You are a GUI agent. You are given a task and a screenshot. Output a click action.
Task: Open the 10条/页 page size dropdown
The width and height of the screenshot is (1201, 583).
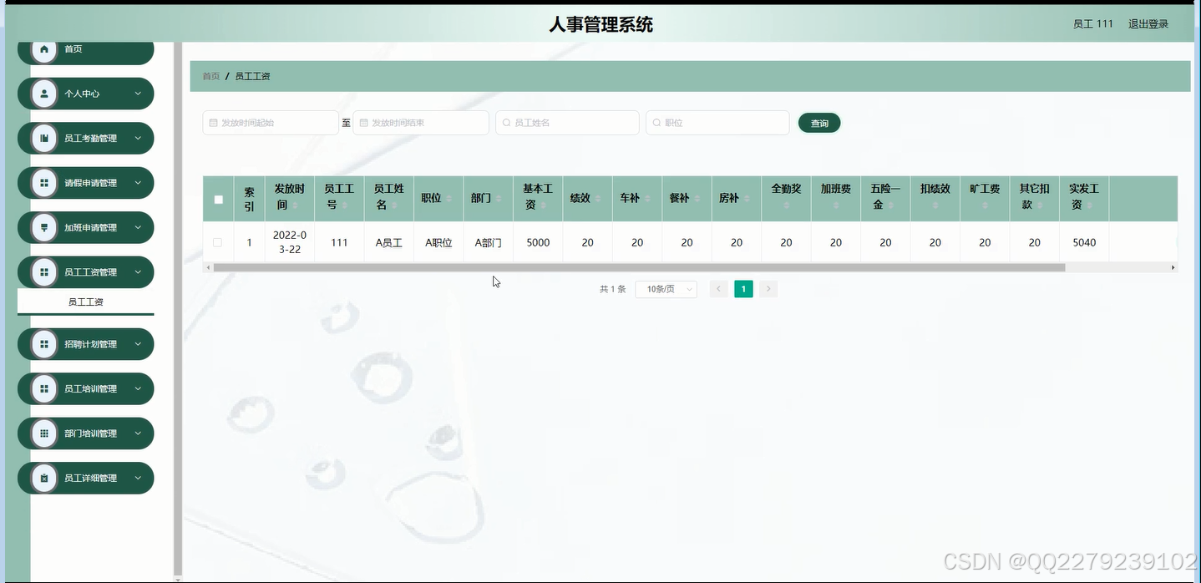pos(666,288)
